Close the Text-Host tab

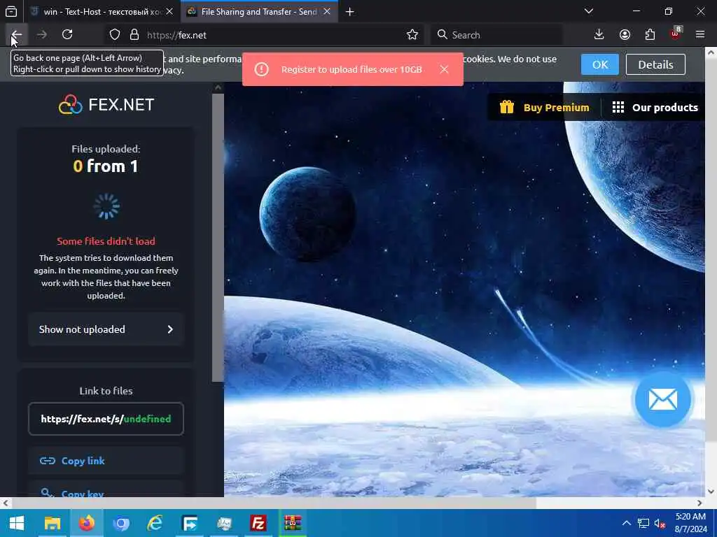click(169, 12)
